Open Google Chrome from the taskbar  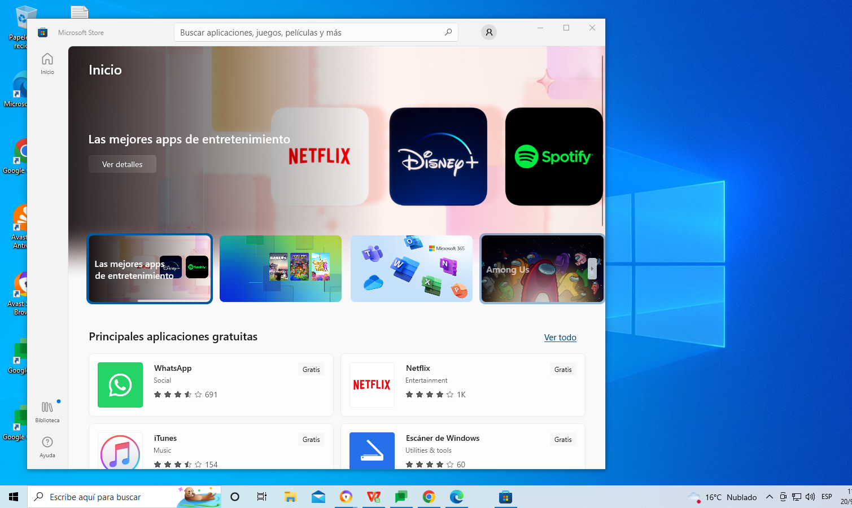[x=429, y=497]
